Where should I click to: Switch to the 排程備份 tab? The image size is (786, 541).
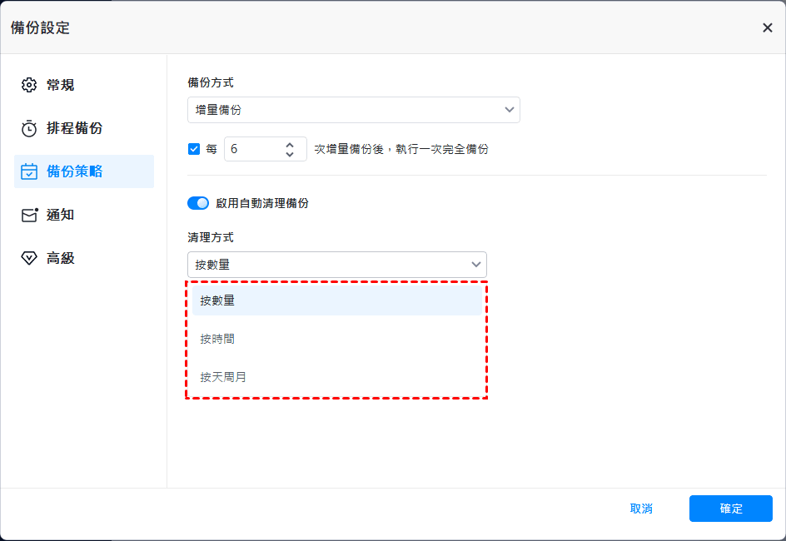pyautogui.click(x=75, y=128)
